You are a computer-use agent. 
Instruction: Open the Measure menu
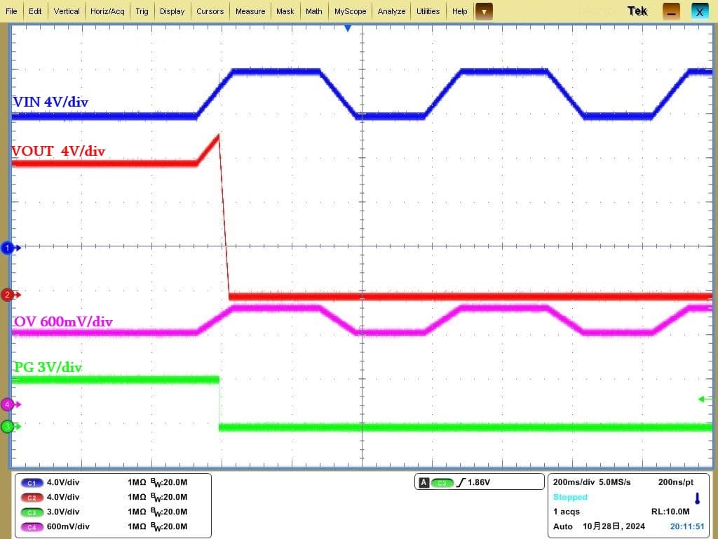coord(250,11)
